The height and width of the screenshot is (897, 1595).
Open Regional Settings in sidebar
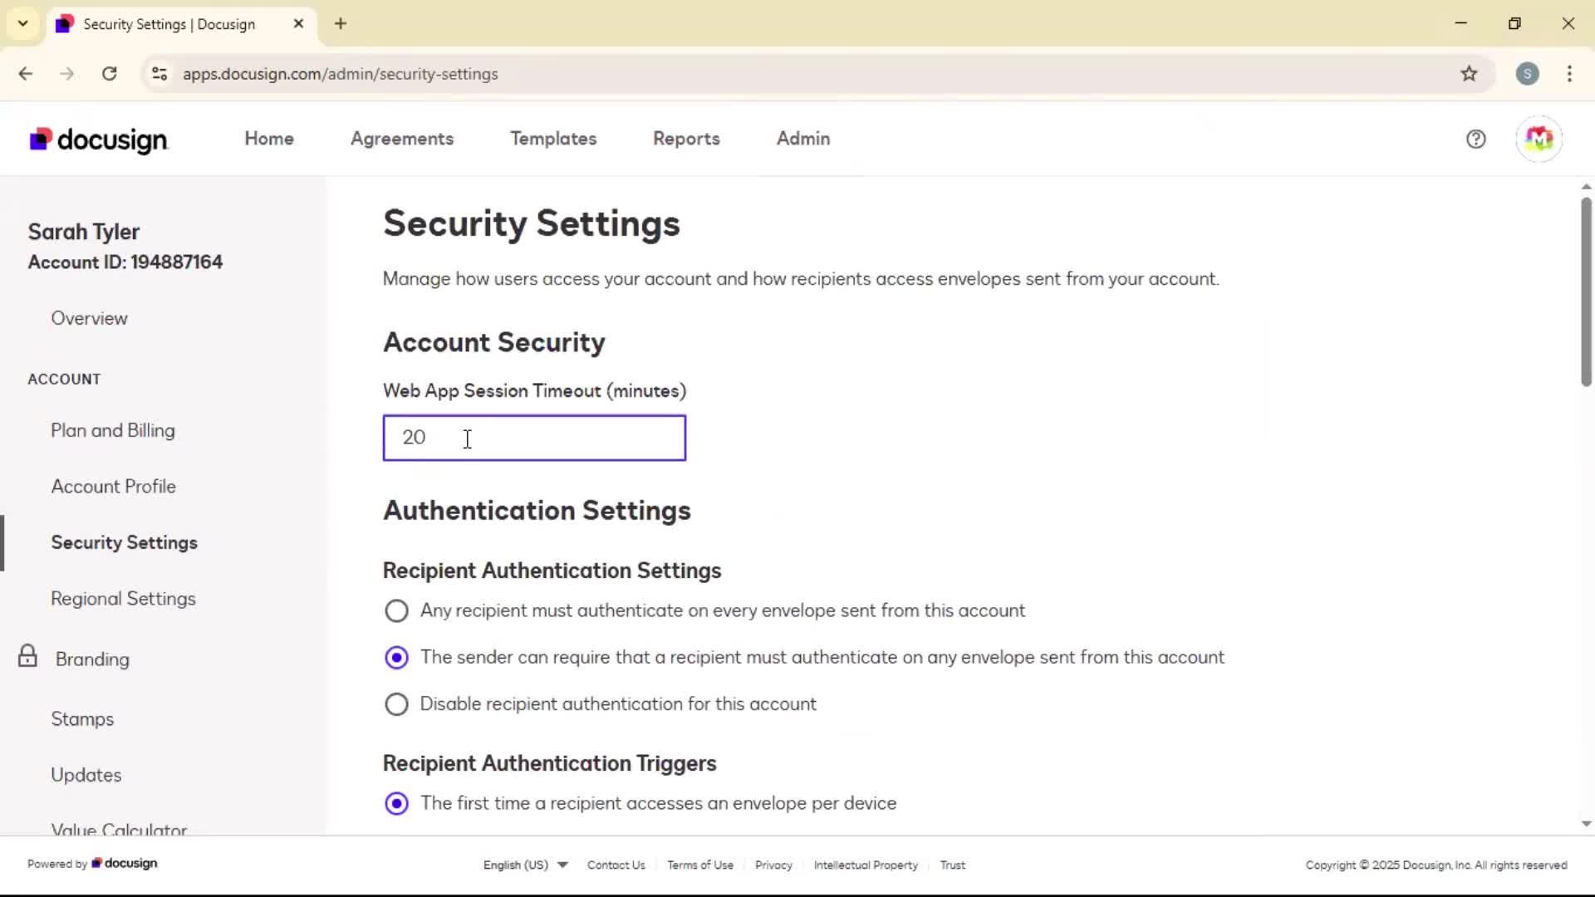123,599
